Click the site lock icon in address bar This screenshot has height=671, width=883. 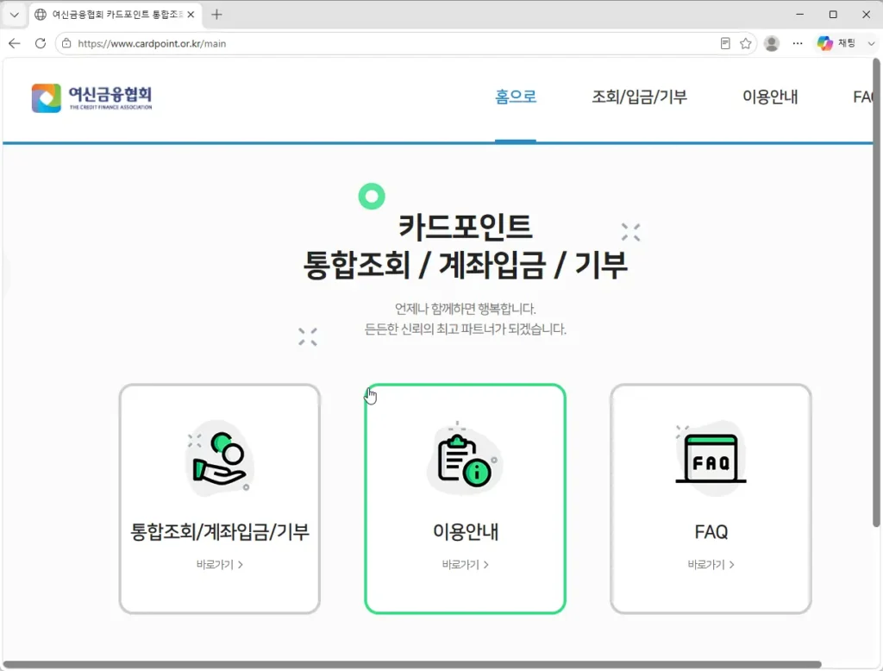(66, 43)
